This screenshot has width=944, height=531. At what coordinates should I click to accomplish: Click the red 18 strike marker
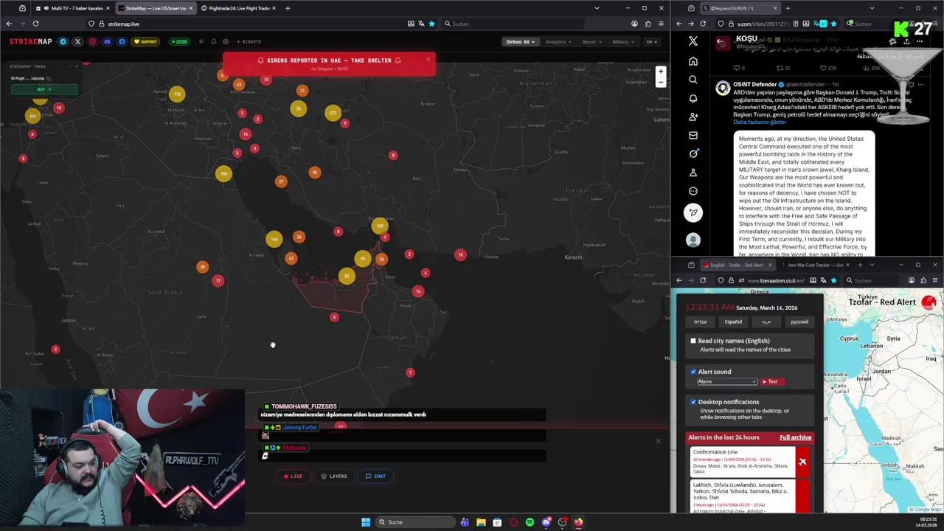[460, 254]
